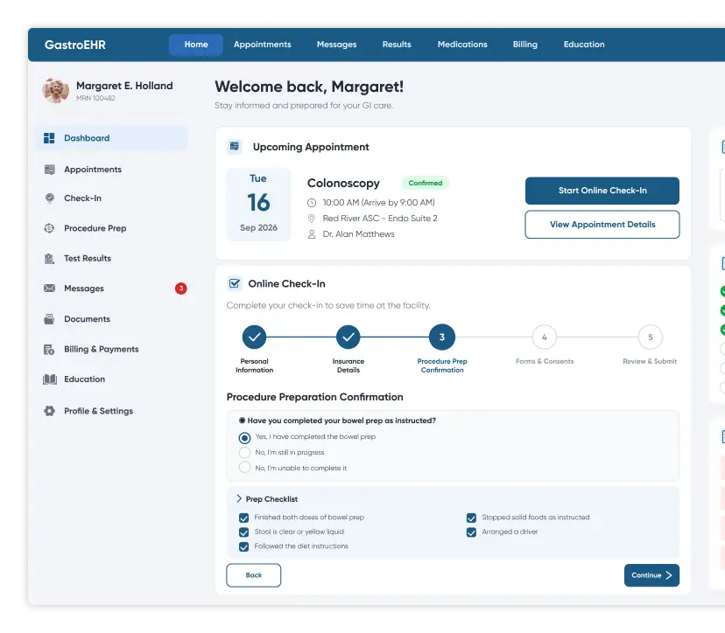
Task: Toggle 'Stopped solid foods as instructed' checkbox
Action: point(471,518)
